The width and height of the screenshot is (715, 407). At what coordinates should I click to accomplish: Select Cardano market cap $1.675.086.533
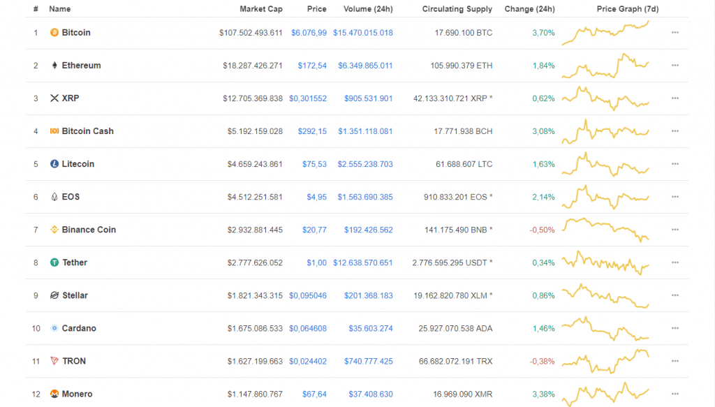[x=255, y=327]
